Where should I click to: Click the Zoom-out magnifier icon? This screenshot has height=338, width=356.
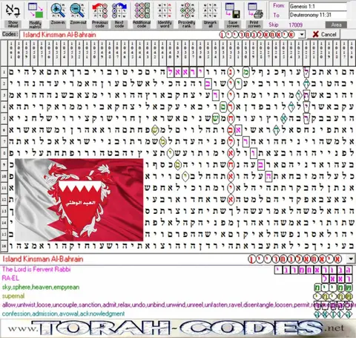coord(78,10)
